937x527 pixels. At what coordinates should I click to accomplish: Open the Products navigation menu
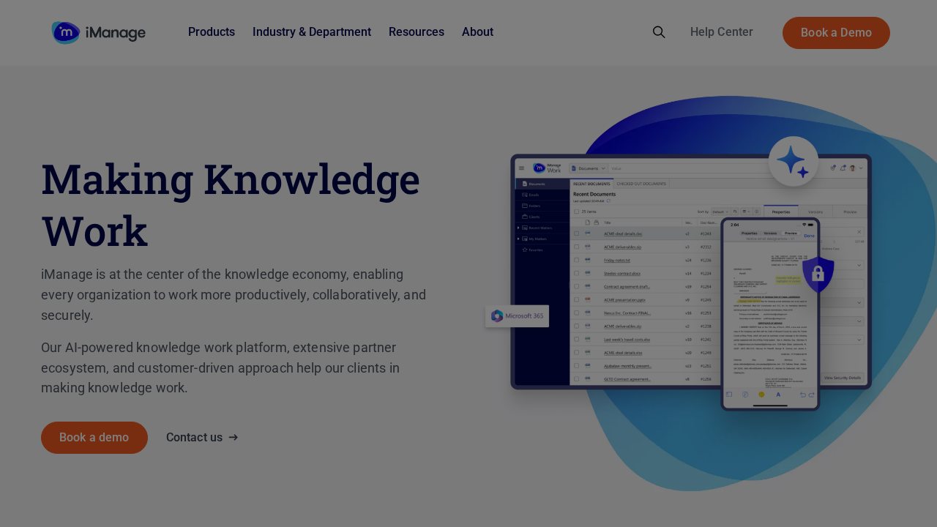(212, 31)
